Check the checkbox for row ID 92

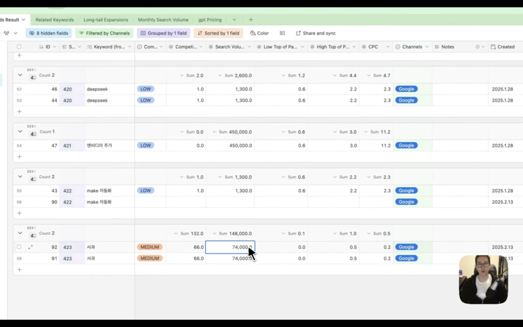point(19,247)
